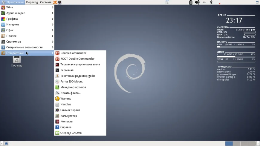Select the Системные menu category
Image resolution: width=260 pixels, height=146 pixels.
tap(27, 42)
